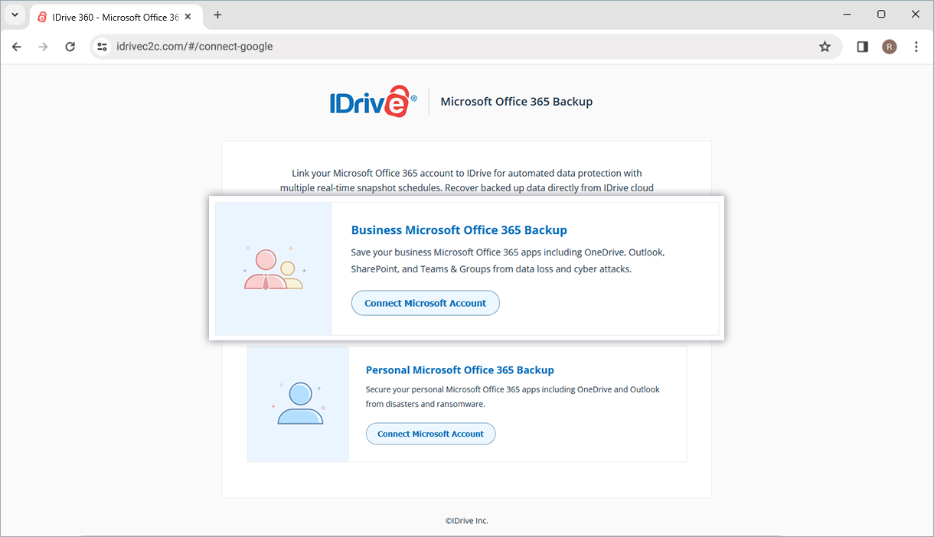Viewport: 934px width, 537px height.
Task: Click the tab search dropdown arrow
Action: (15, 15)
